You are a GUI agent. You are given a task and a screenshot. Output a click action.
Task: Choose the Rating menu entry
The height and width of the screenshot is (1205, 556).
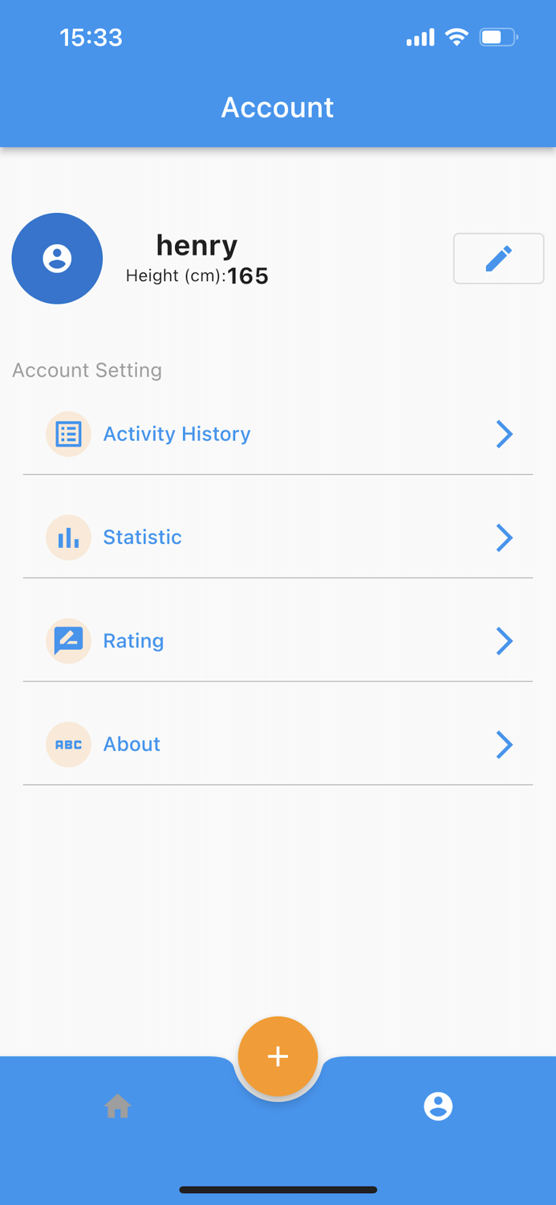pos(133,641)
